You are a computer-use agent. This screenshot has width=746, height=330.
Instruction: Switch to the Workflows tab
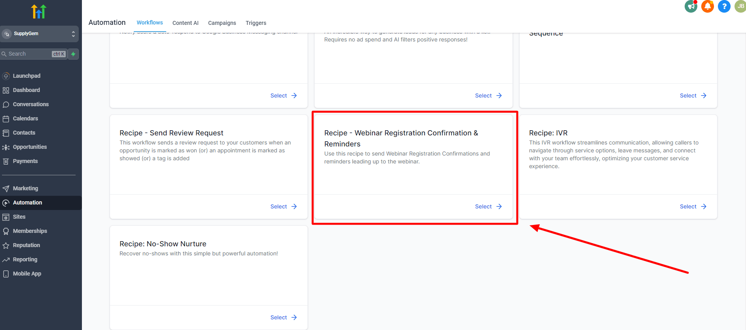(x=150, y=22)
